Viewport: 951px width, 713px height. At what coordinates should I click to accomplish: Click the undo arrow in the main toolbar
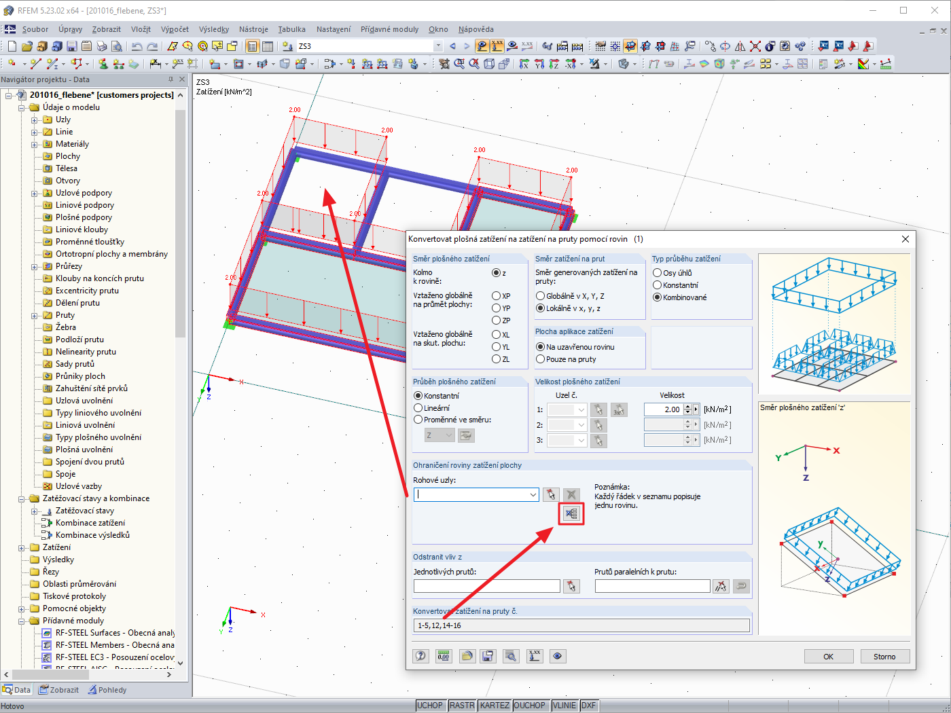137,46
